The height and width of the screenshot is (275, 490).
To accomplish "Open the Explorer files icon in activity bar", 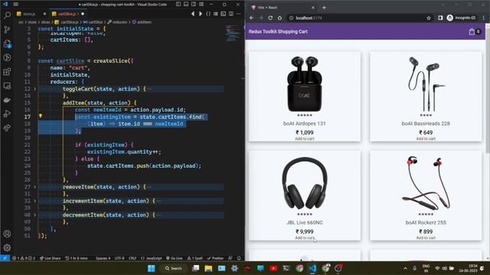I will point(7,44).
